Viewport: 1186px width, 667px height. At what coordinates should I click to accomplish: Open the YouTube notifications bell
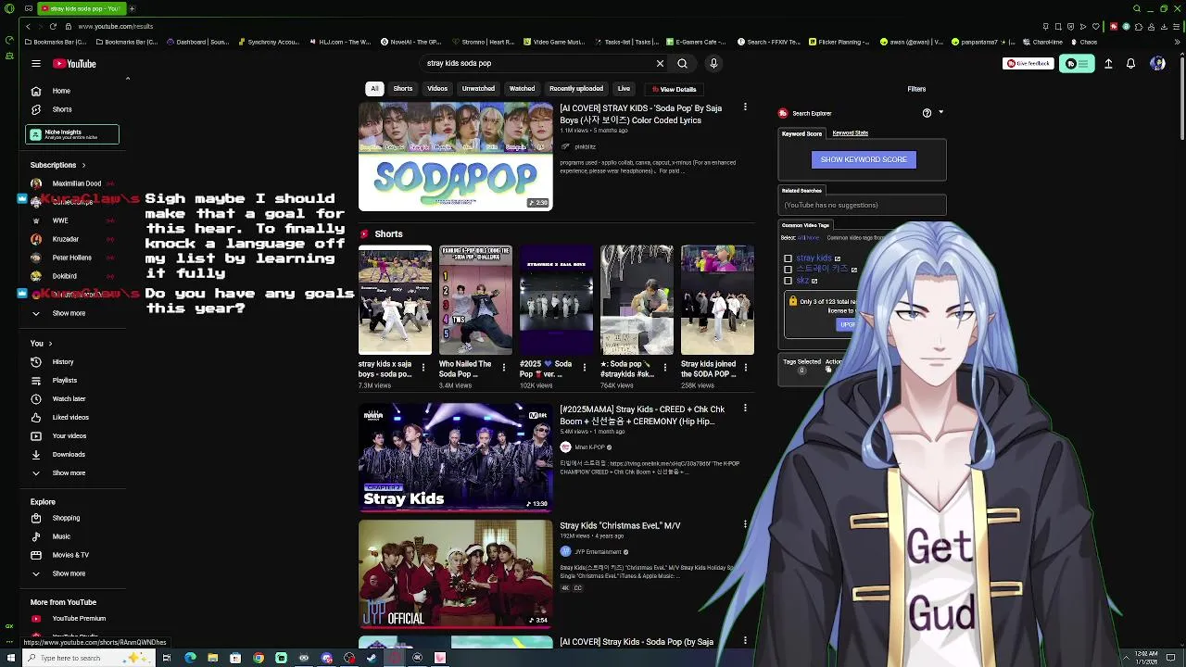click(1130, 64)
